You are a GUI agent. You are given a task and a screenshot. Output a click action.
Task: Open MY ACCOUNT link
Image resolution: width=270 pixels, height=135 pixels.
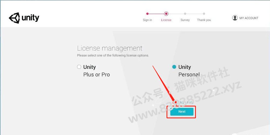pyautogui.click(x=249, y=18)
